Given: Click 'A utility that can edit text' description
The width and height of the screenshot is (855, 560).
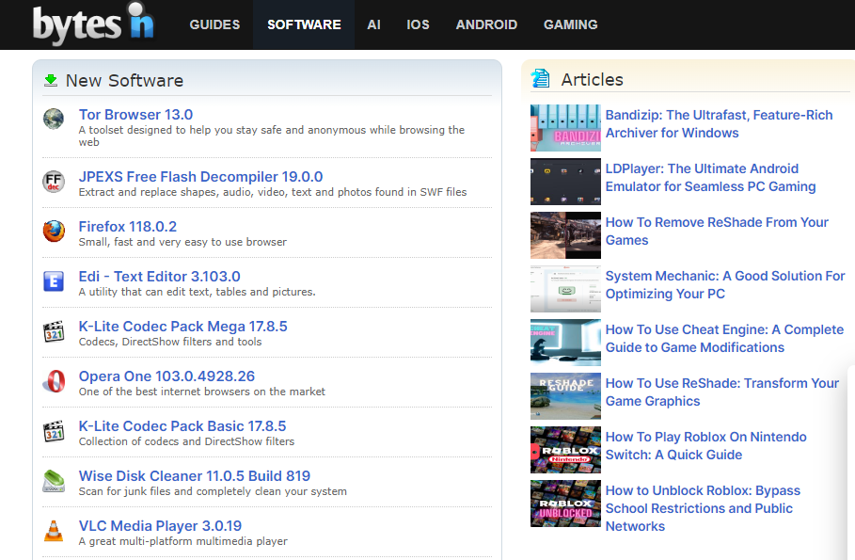Looking at the screenshot, I should pos(197,292).
